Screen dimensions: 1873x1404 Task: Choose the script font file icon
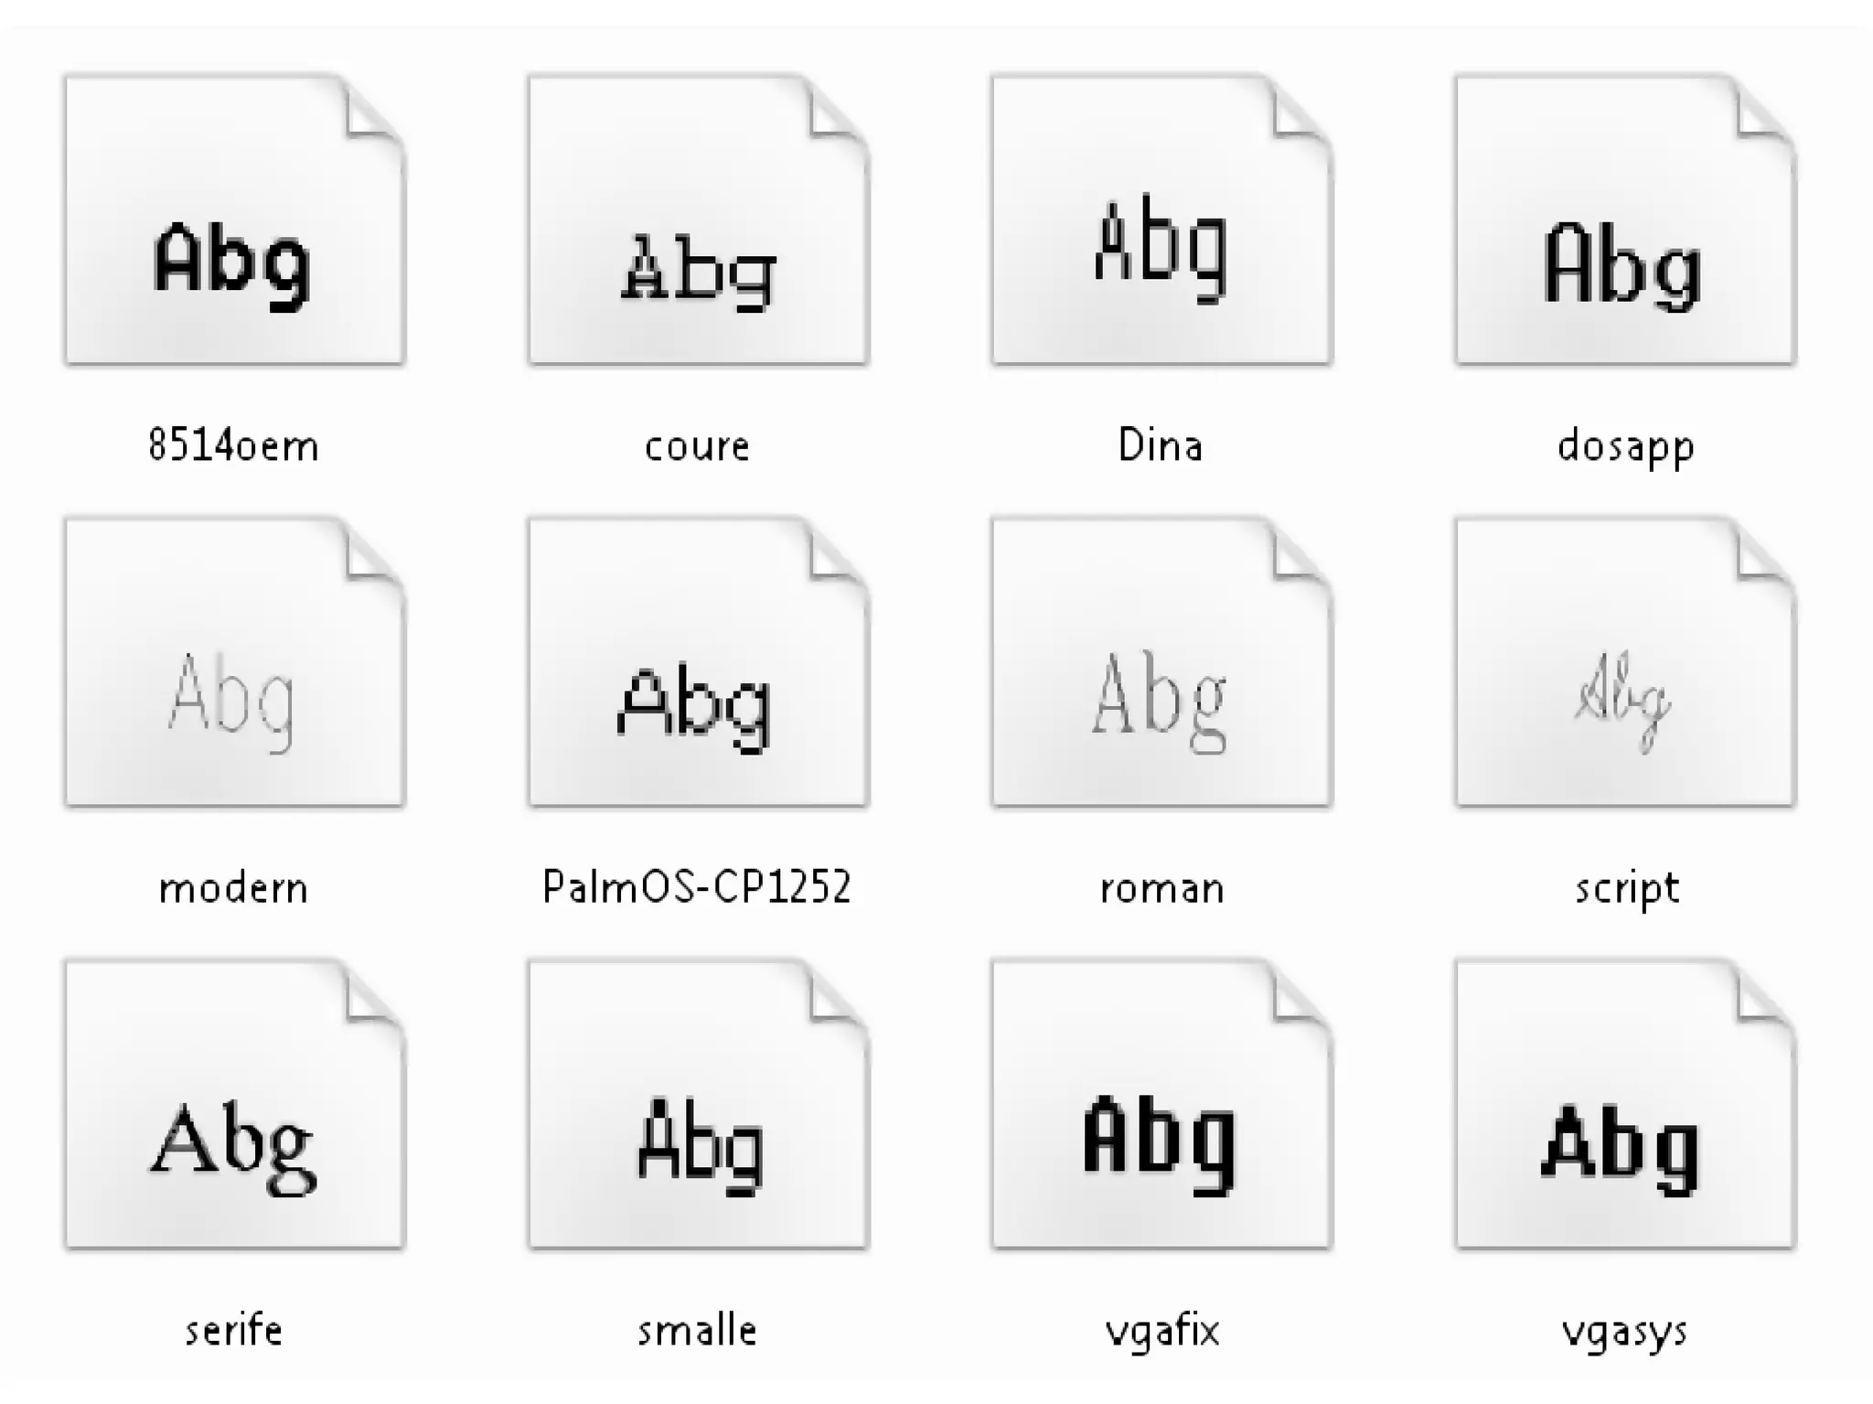[1626, 663]
